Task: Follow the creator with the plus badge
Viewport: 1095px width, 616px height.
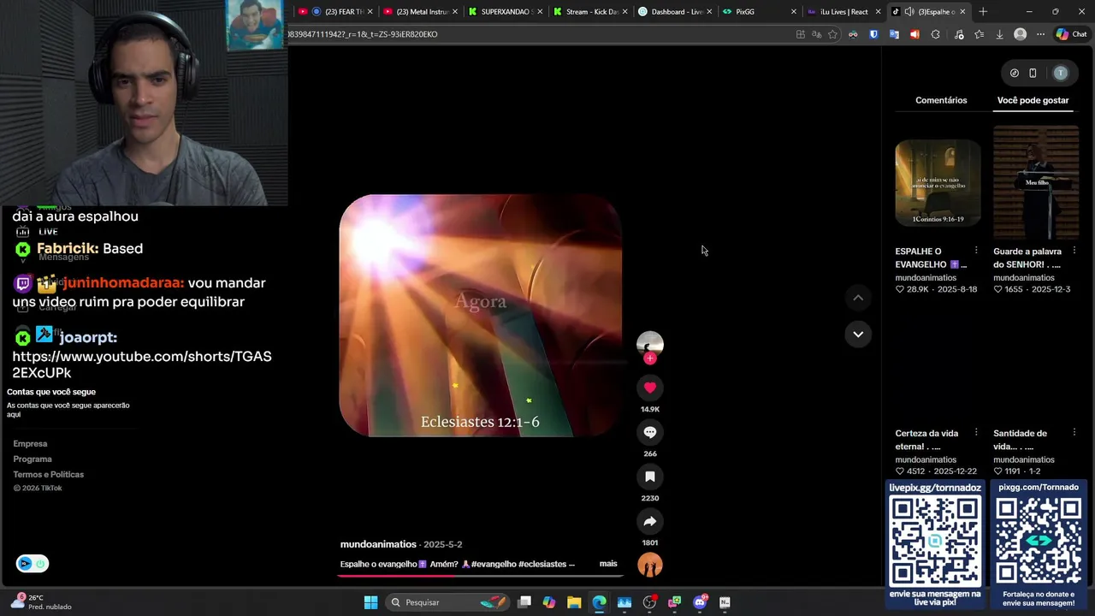Action: point(650,358)
